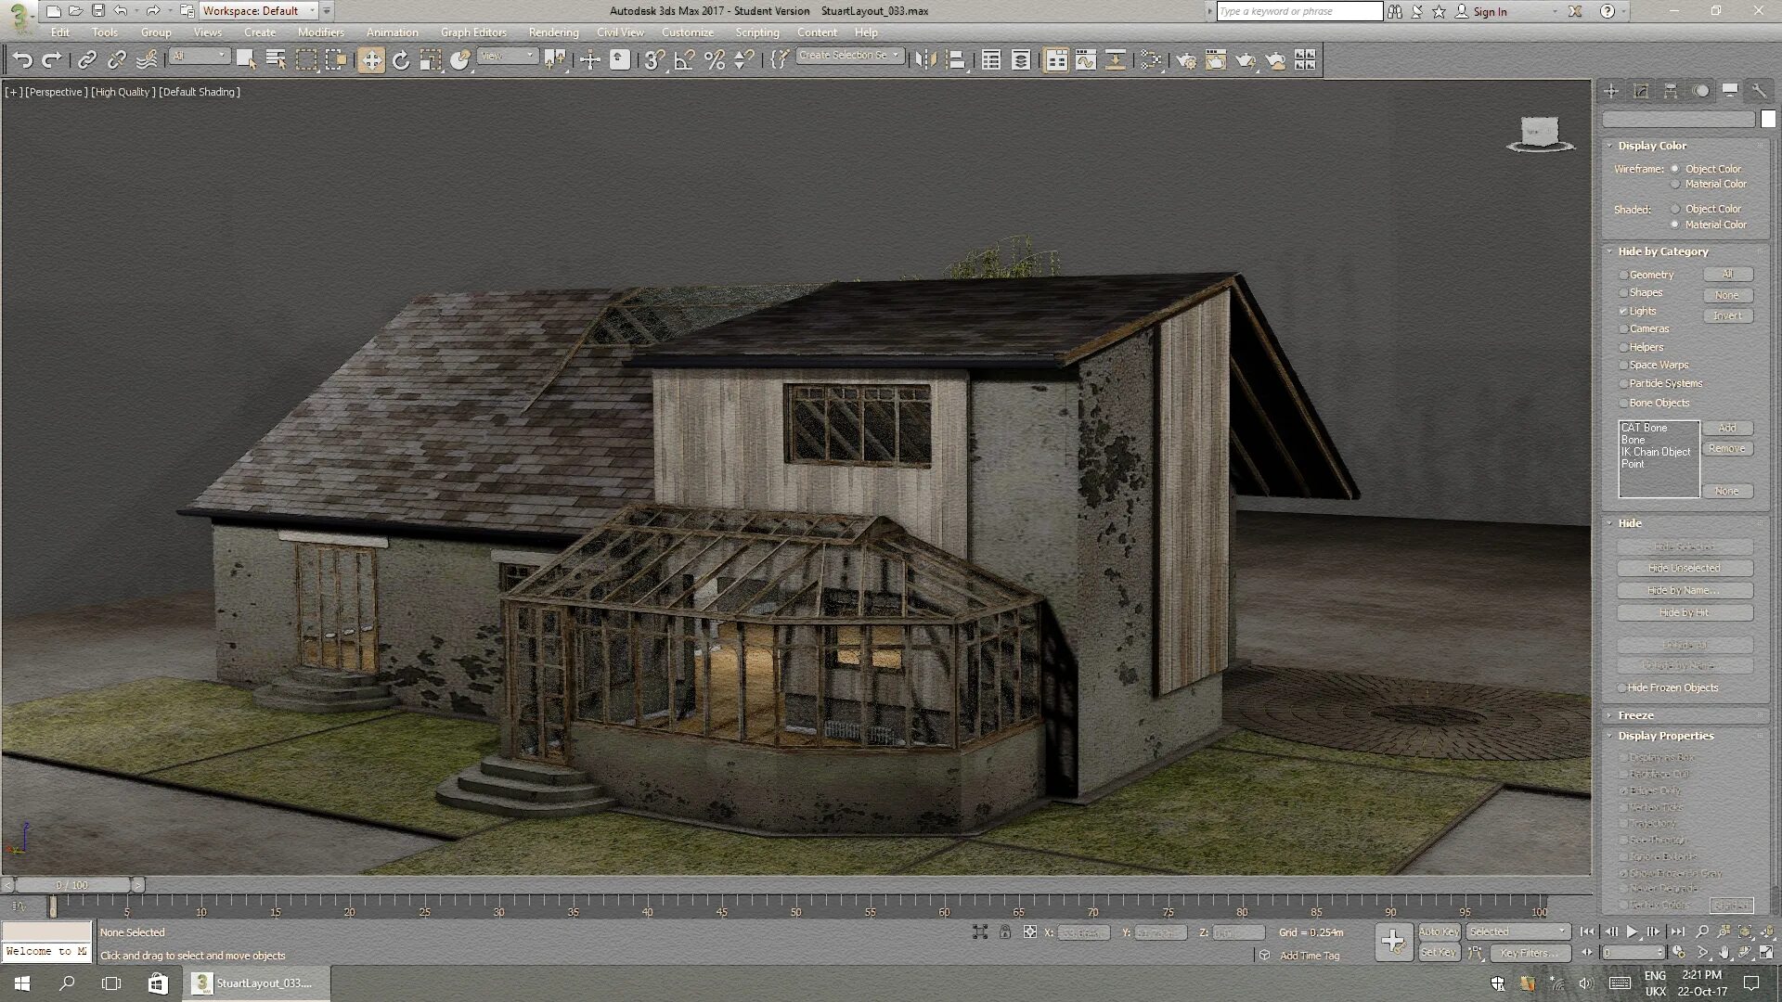The width and height of the screenshot is (1782, 1002).
Task: Enable the Geometry hide category checkbox
Action: [1623, 275]
